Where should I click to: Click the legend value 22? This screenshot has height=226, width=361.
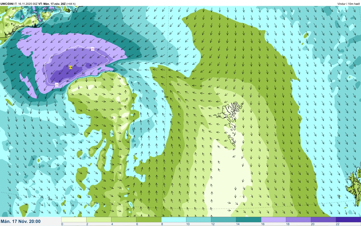(x=338, y=224)
